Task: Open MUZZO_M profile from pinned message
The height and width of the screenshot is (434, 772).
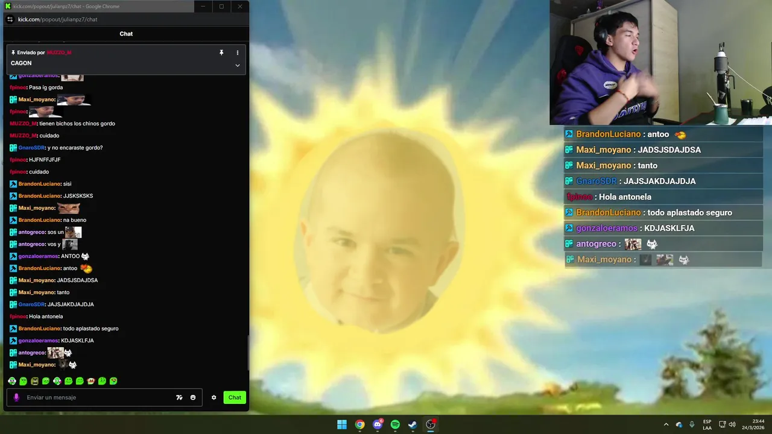Action: pyautogui.click(x=59, y=52)
